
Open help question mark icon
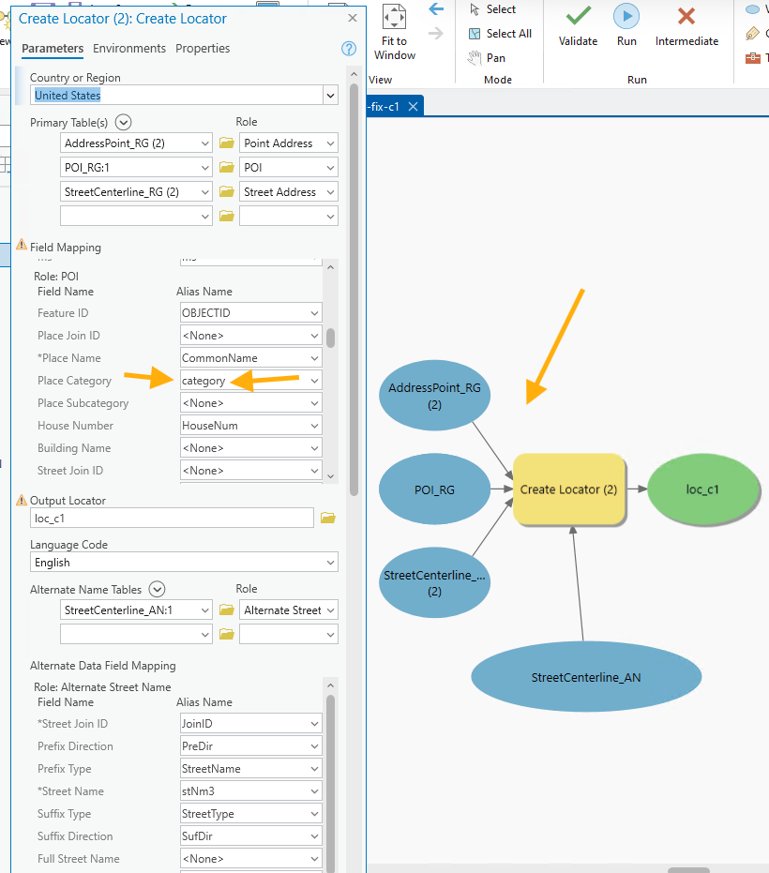pos(349,49)
